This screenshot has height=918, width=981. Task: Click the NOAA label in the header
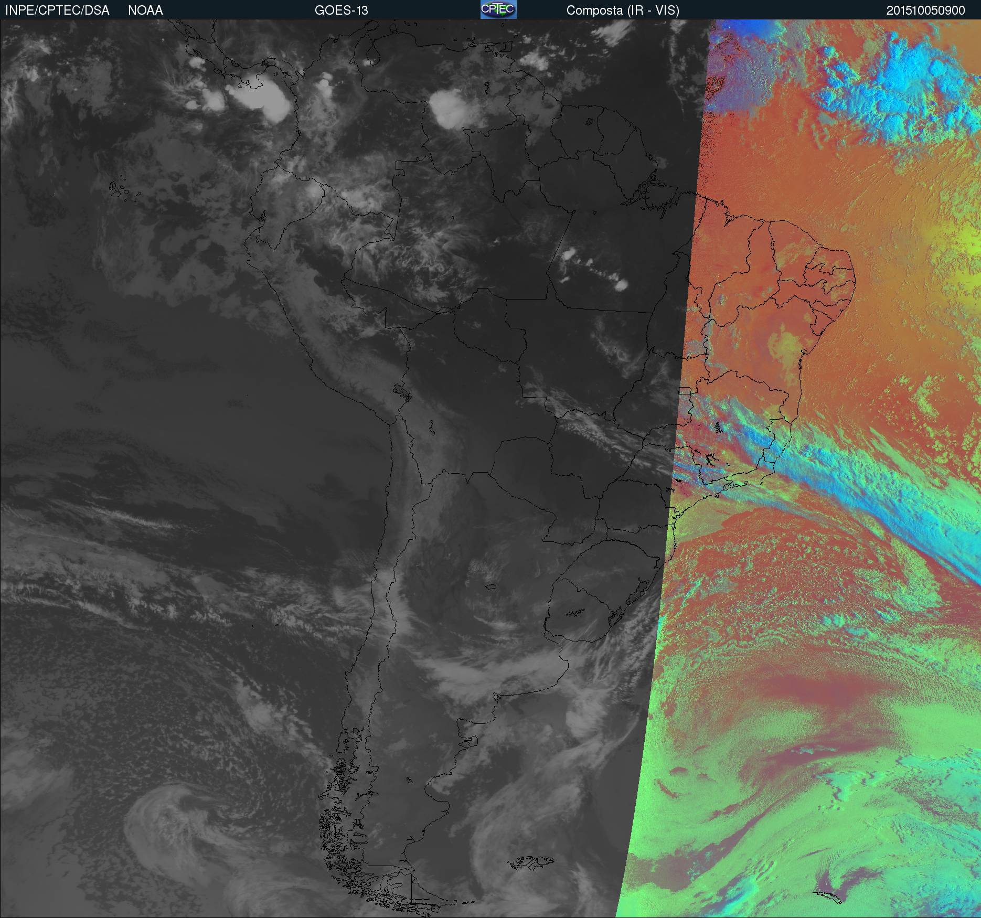145,10
